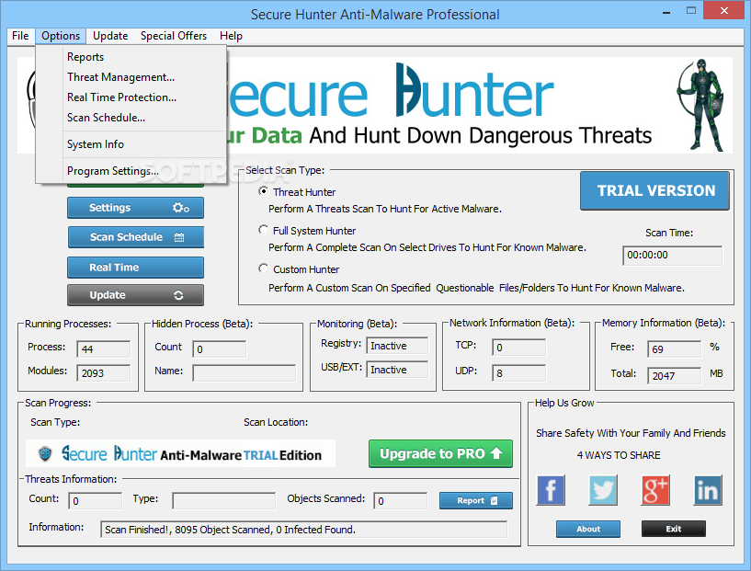This screenshot has width=751, height=571.
Task: Share via the Google Plus icon
Action: [x=655, y=490]
